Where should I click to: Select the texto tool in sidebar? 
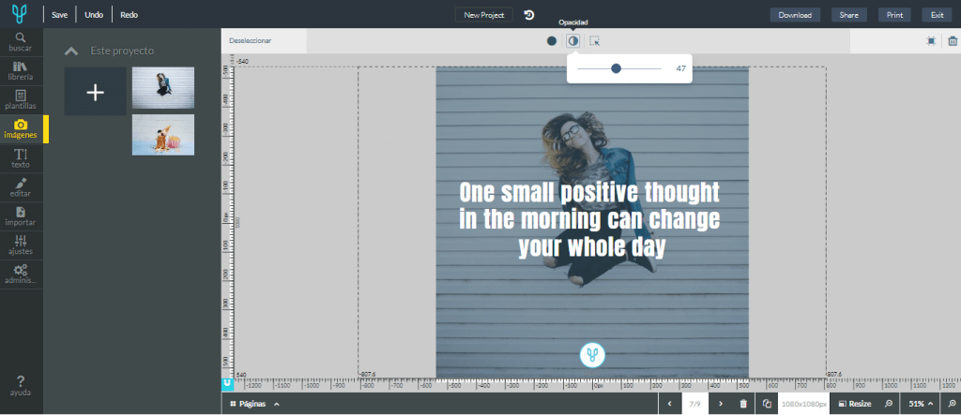pos(21,158)
